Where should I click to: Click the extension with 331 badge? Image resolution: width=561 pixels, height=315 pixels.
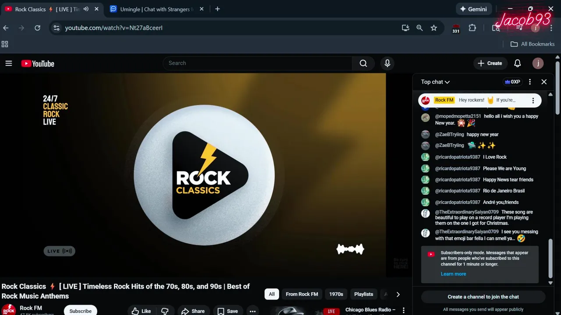click(456, 28)
